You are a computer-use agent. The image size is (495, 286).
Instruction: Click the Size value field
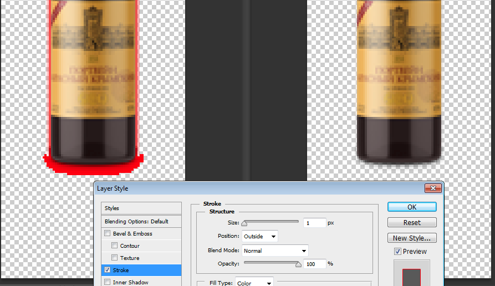point(314,223)
